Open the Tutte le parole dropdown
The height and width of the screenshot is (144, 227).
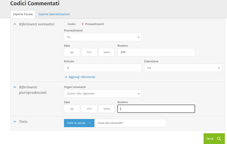pyautogui.click(x=79, y=123)
